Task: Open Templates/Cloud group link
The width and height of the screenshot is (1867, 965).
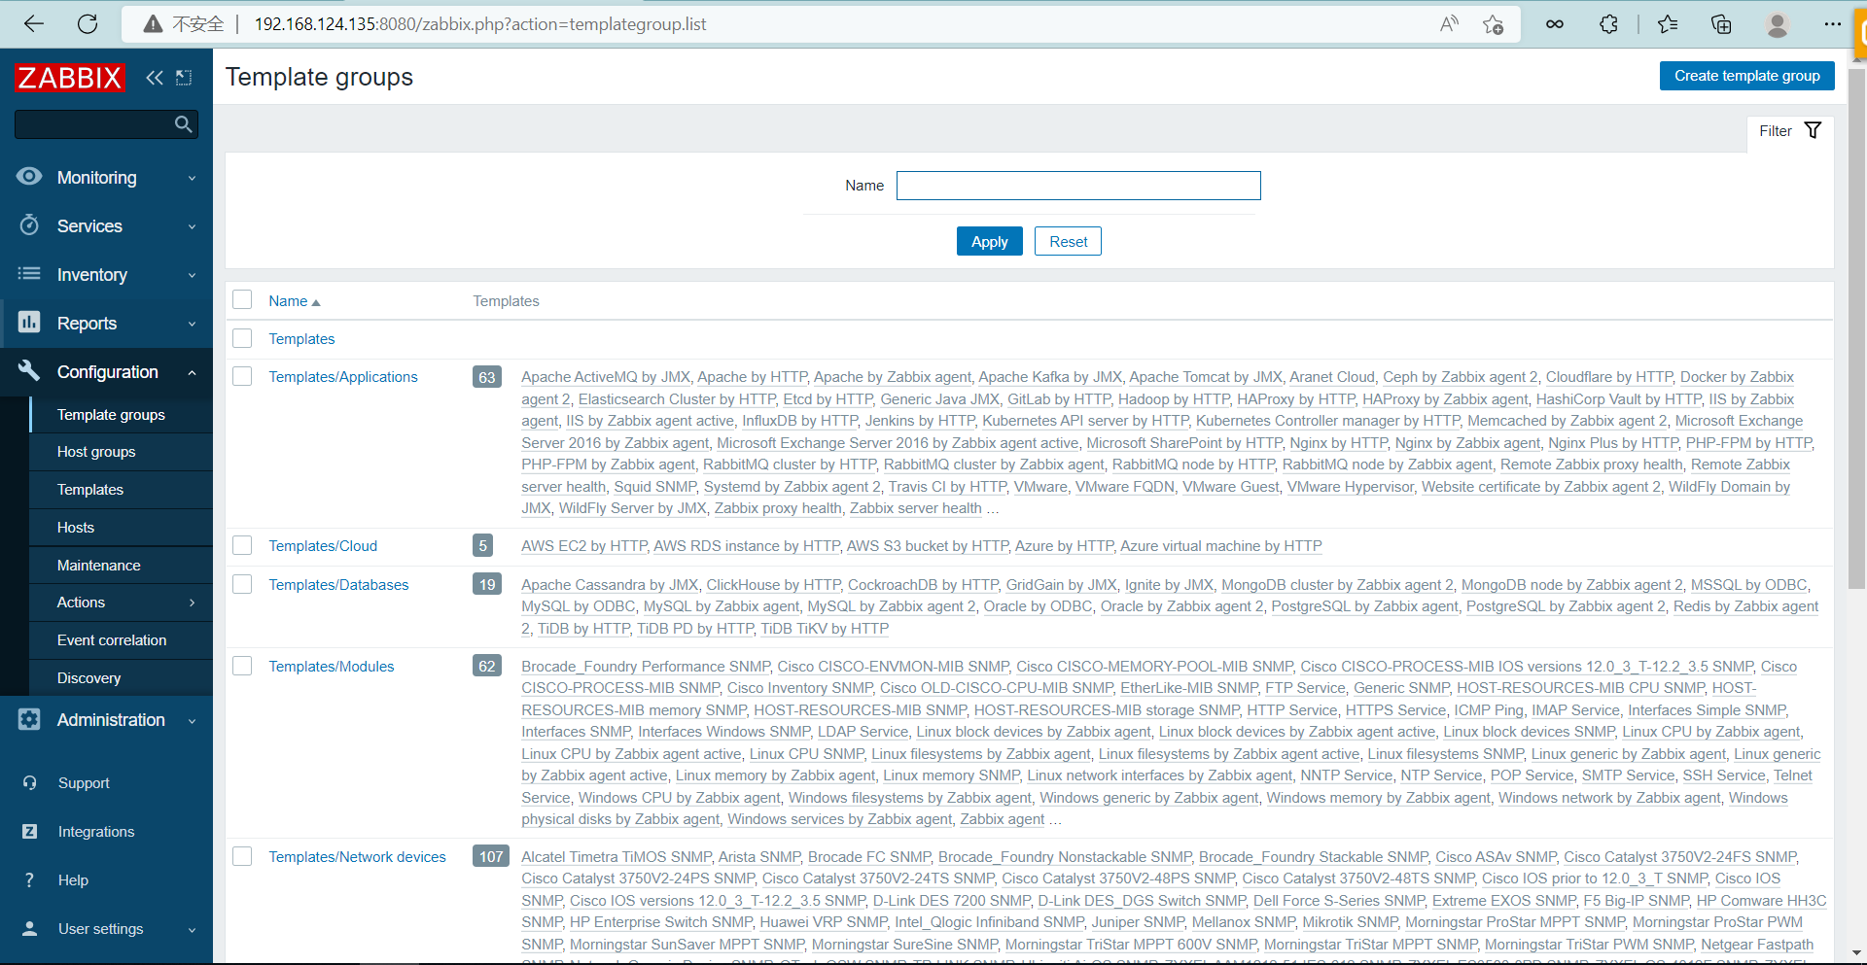Action: point(323,546)
